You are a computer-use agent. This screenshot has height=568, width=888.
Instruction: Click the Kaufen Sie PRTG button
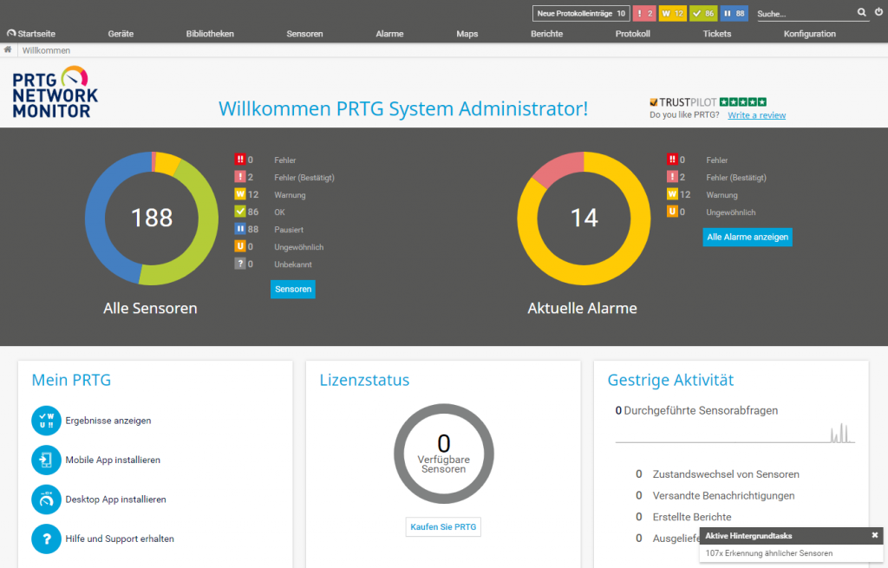pos(443,527)
